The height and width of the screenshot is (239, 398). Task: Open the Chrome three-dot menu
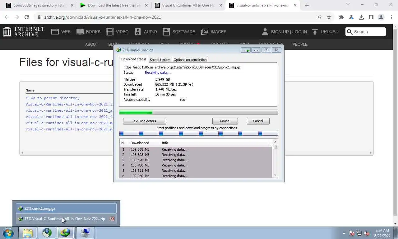pyautogui.click(x=391, y=17)
